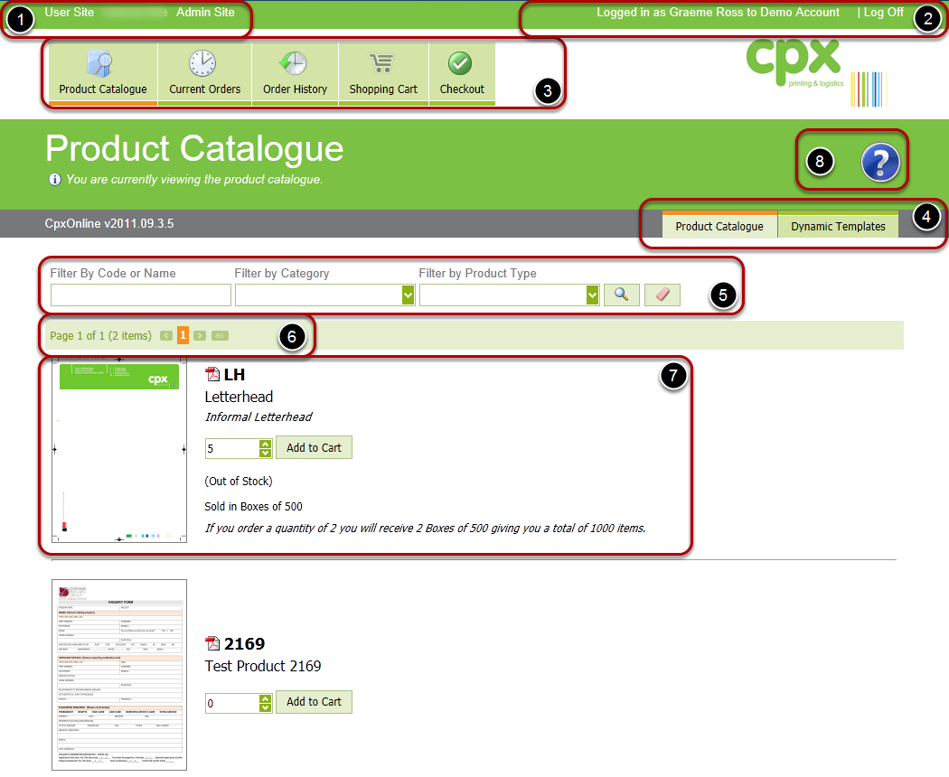Switch to the Dynamic Templates tab
This screenshot has height=777, width=949.
pyautogui.click(x=838, y=227)
